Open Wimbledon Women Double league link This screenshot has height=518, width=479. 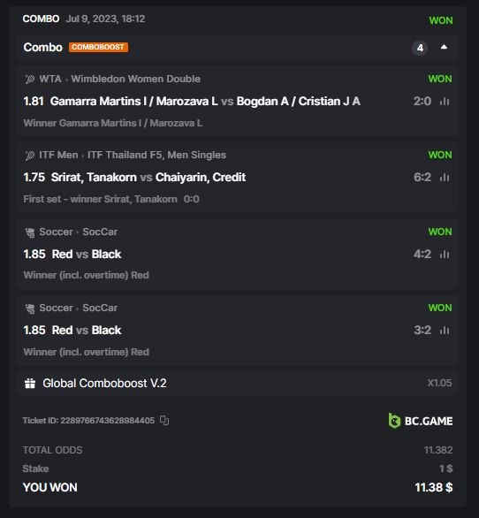(x=135, y=79)
